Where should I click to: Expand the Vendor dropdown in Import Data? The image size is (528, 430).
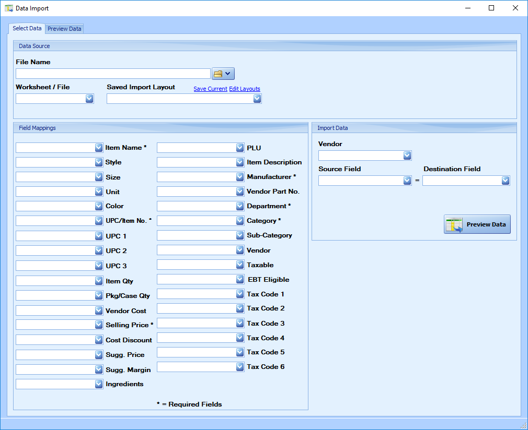pyautogui.click(x=407, y=156)
